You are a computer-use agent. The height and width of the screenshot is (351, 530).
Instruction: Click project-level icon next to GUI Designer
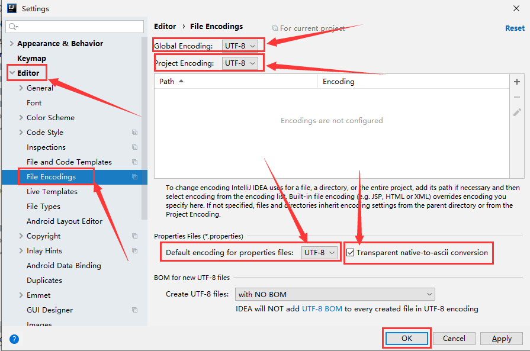134,310
